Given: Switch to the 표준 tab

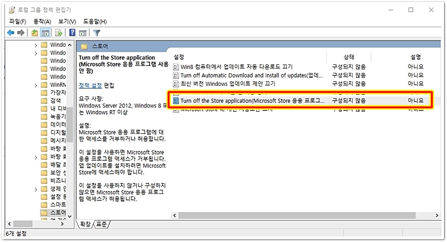Looking at the screenshot, I should coord(101,224).
